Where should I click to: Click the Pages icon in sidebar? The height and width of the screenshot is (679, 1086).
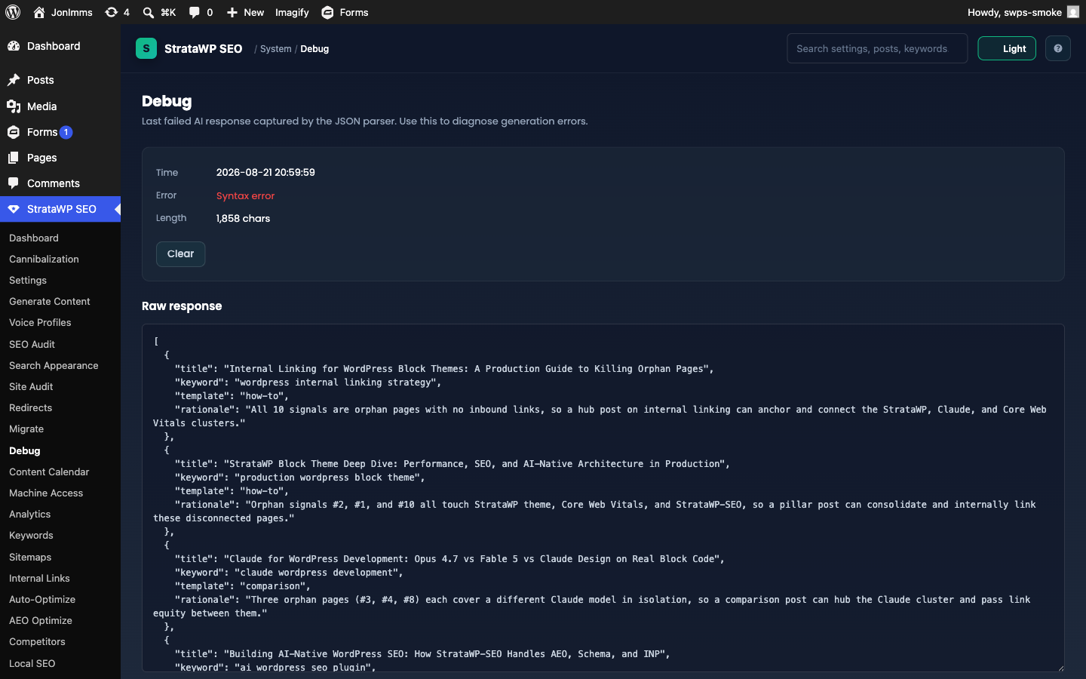coord(14,158)
